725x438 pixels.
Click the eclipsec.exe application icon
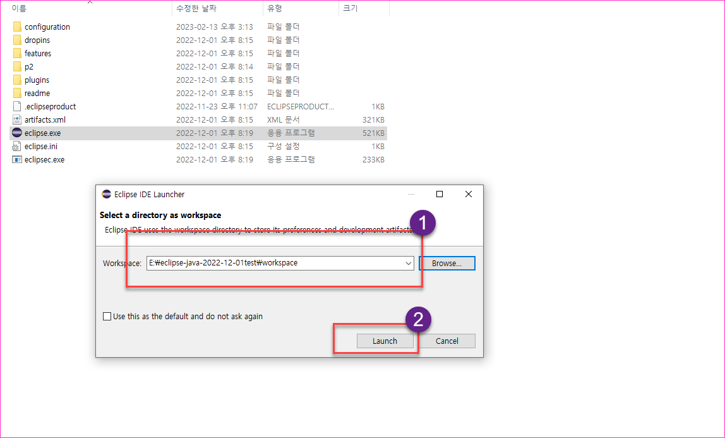pyautogui.click(x=17, y=159)
